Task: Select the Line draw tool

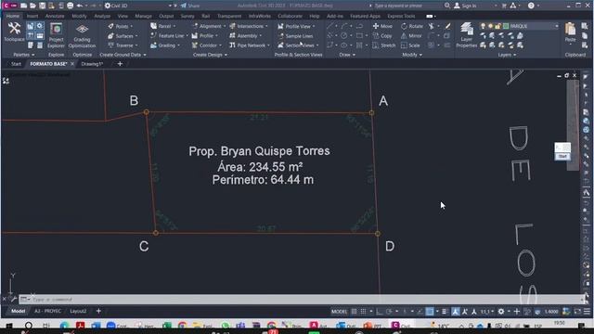Action: click(330, 26)
